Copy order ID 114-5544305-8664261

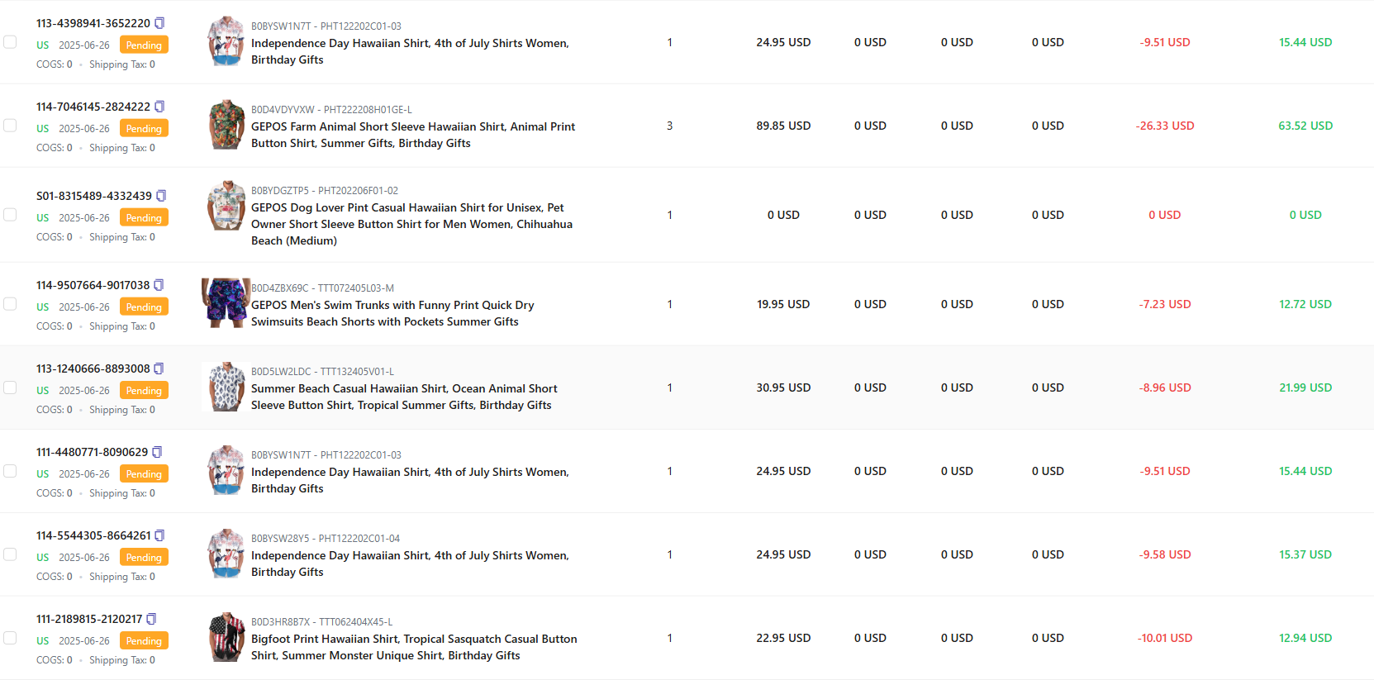(159, 535)
